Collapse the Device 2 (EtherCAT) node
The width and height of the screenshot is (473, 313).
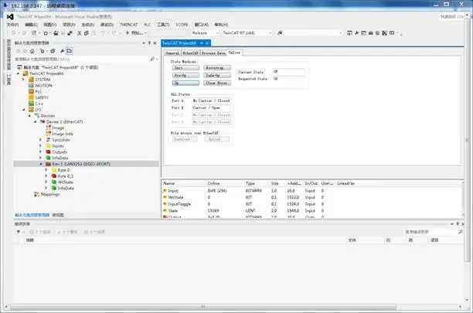[x=35, y=121]
